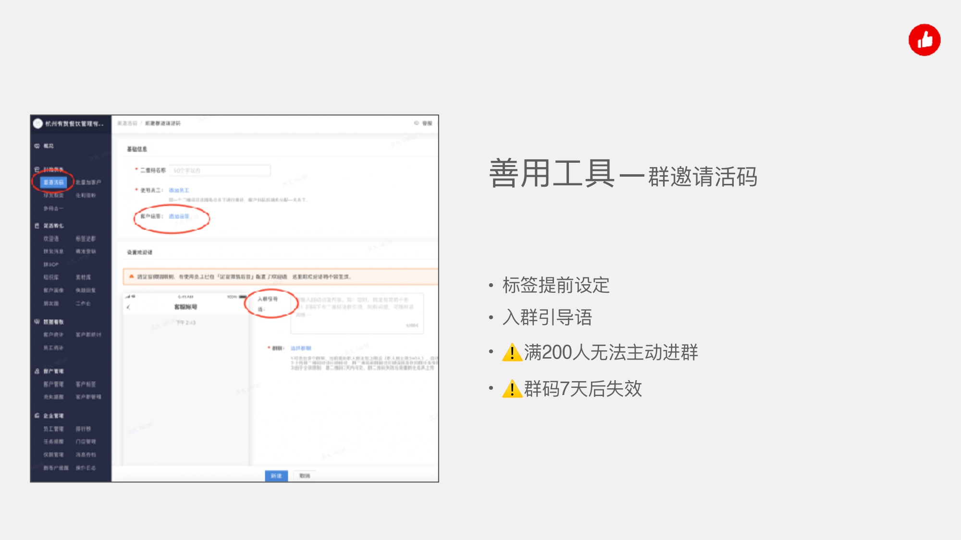
Task: Open 排行榜 in the sidebar
Action: click(83, 429)
